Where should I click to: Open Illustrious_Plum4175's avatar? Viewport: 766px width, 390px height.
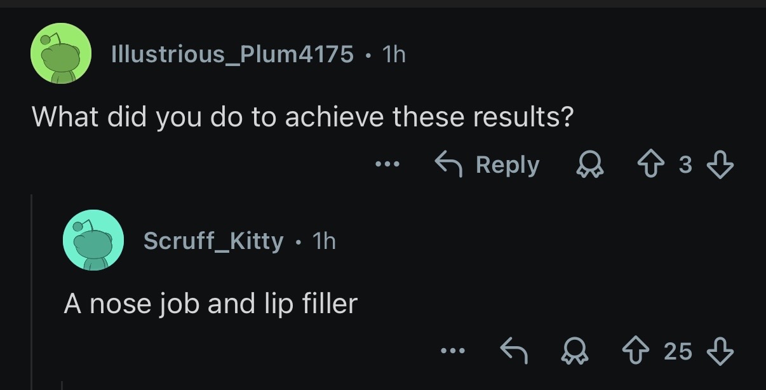point(58,55)
